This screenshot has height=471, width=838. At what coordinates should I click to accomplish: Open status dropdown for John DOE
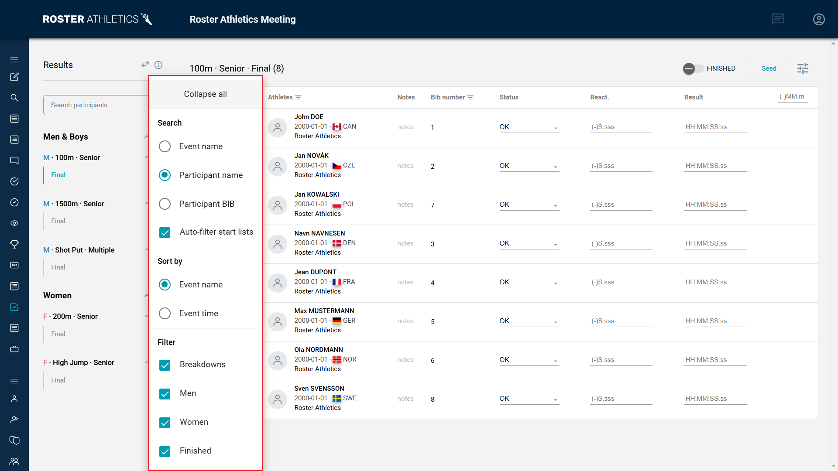(529, 127)
